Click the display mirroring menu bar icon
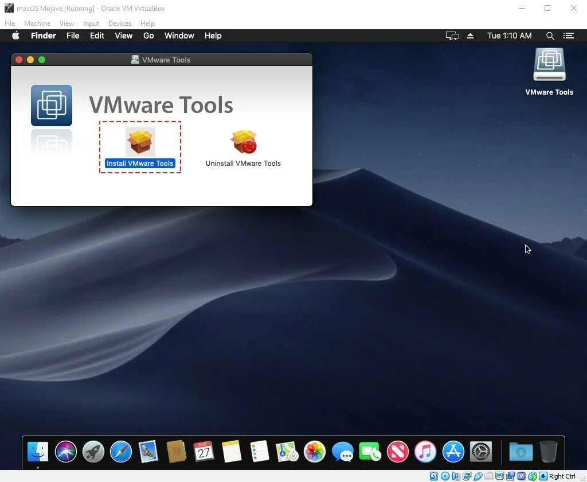Viewport: 587px width, 482px height. (x=452, y=36)
